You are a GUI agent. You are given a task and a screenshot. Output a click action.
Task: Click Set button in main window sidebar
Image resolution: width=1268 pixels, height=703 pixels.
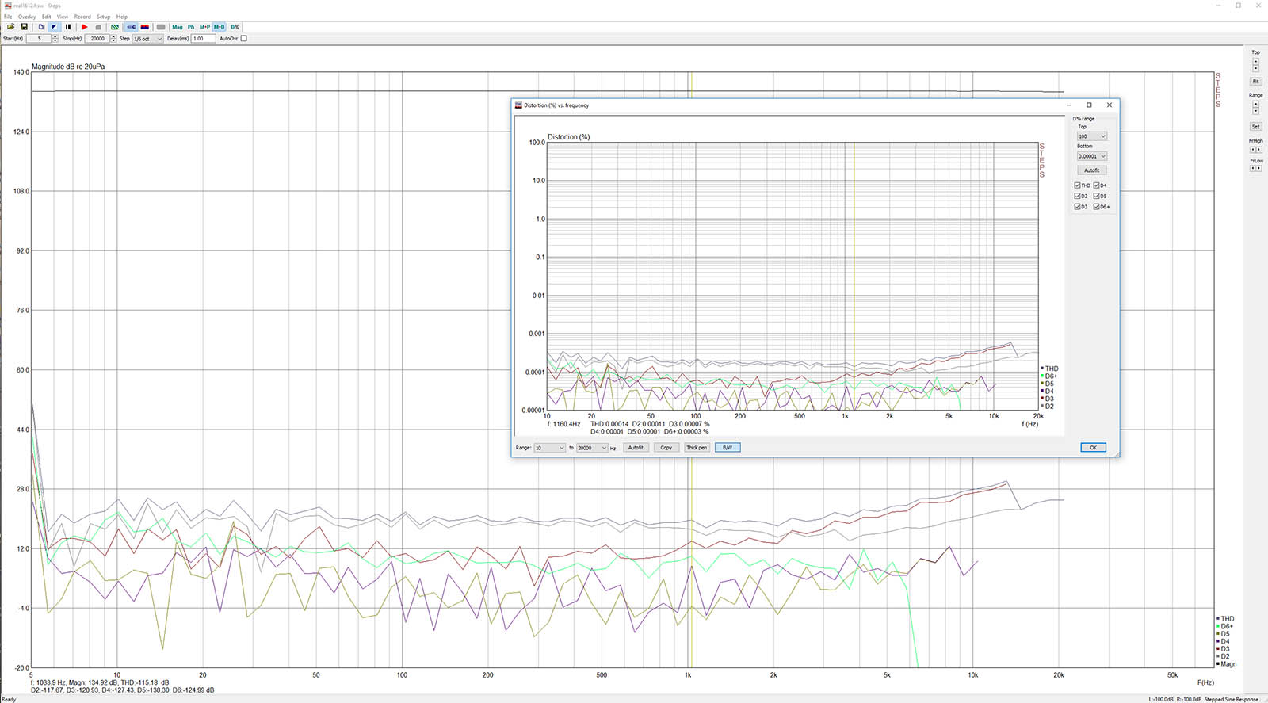(x=1255, y=126)
